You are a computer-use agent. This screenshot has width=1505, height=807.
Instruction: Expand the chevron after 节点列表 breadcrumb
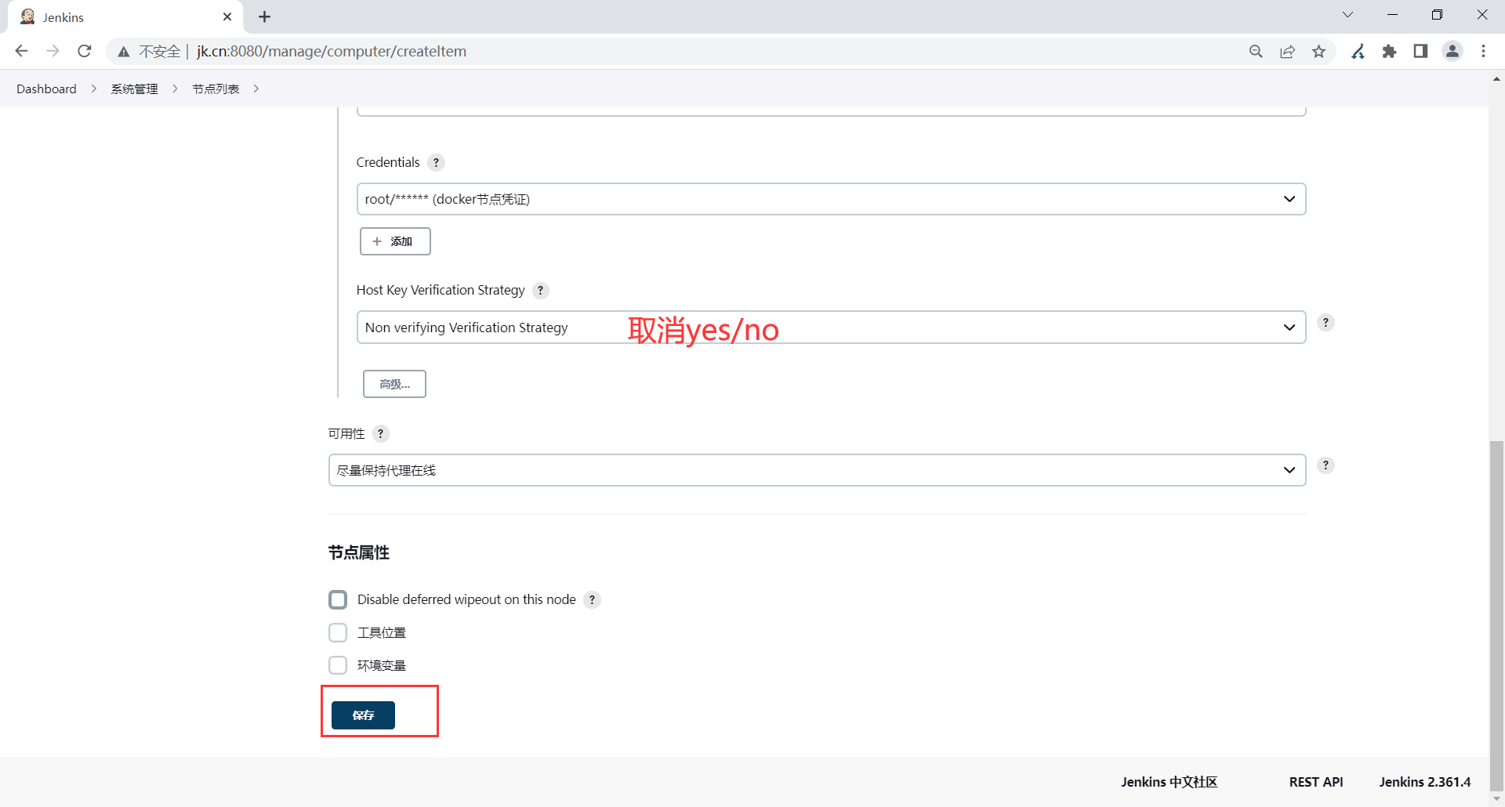pos(256,89)
